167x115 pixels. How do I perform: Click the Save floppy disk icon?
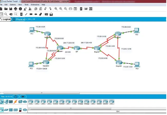[x=11, y=9]
